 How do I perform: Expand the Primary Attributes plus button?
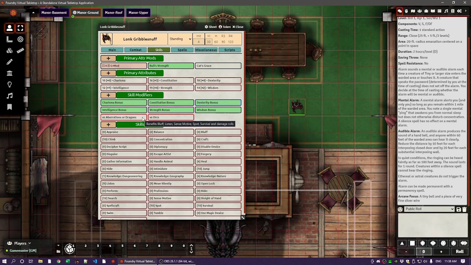[x=108, y=73]
